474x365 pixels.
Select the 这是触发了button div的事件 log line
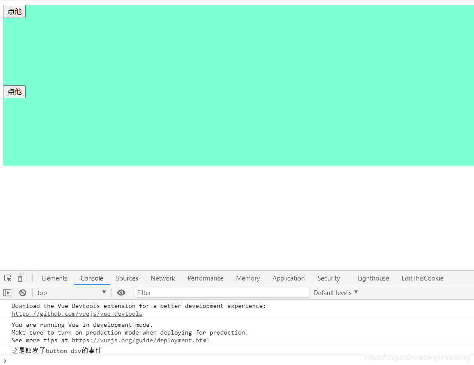point(57,351)
